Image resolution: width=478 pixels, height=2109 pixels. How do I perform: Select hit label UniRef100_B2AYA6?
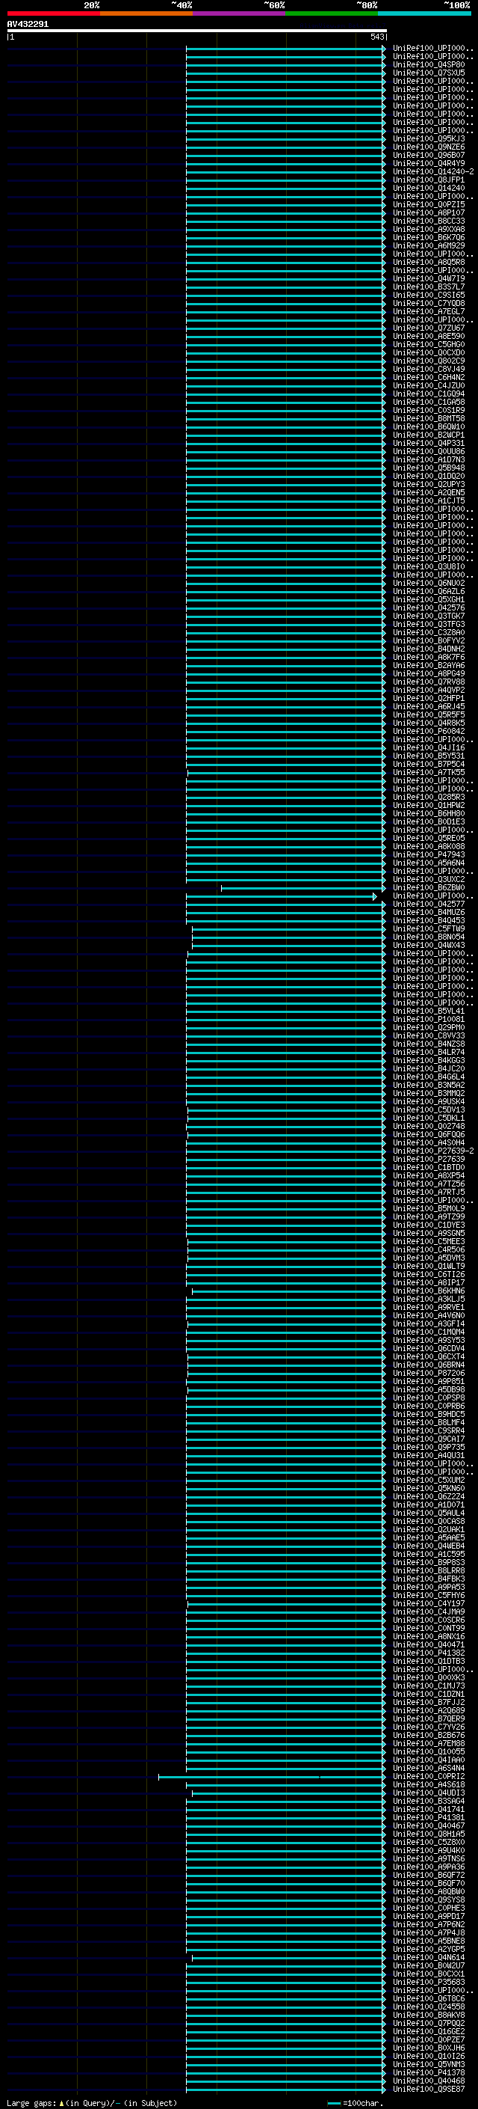tap(429, 666)
